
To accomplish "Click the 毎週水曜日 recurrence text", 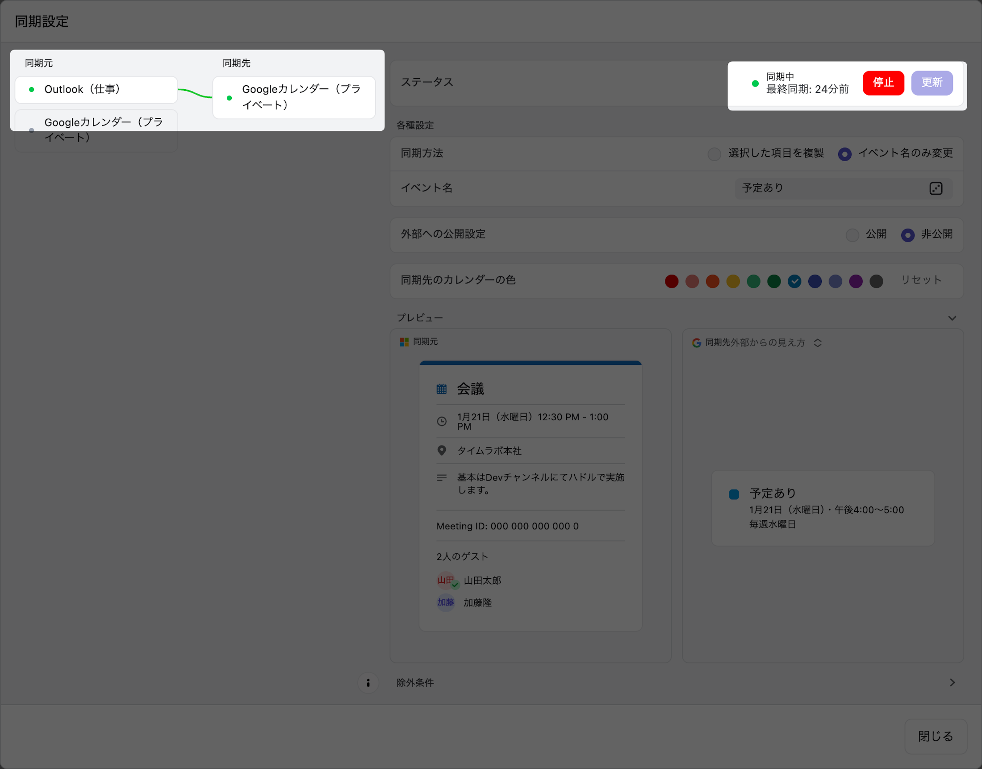I will [772, 524].
